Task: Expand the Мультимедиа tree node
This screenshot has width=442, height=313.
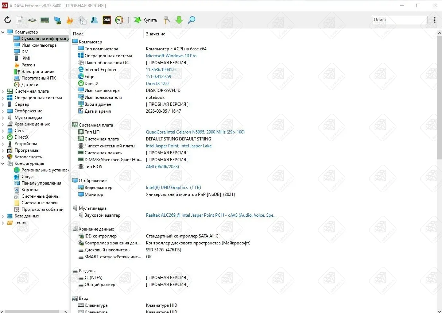Action: 3,117
